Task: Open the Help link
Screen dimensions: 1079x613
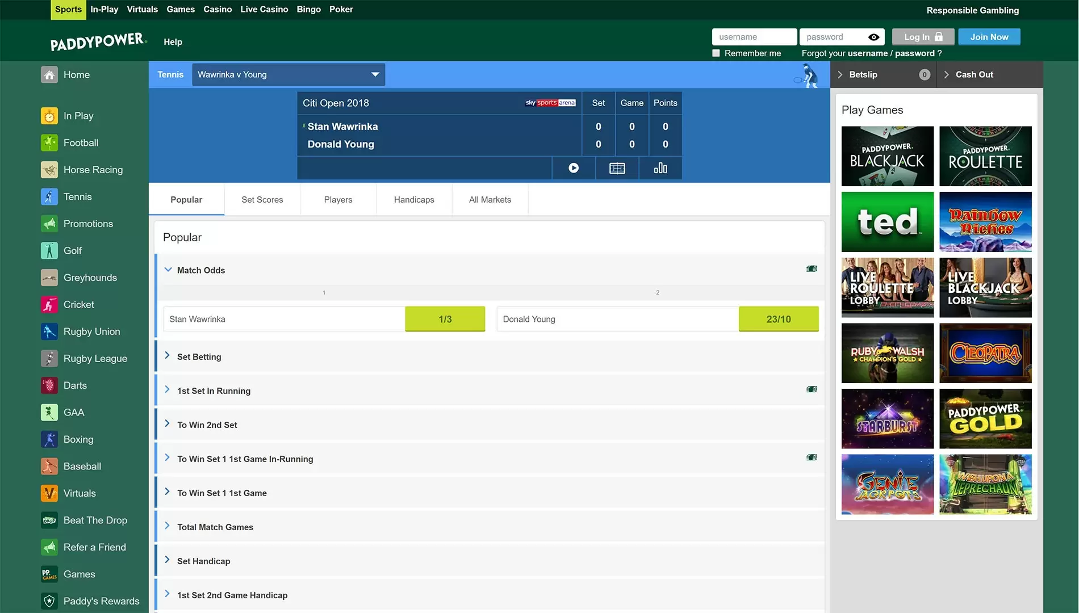Action: click(x=173, y=42)
